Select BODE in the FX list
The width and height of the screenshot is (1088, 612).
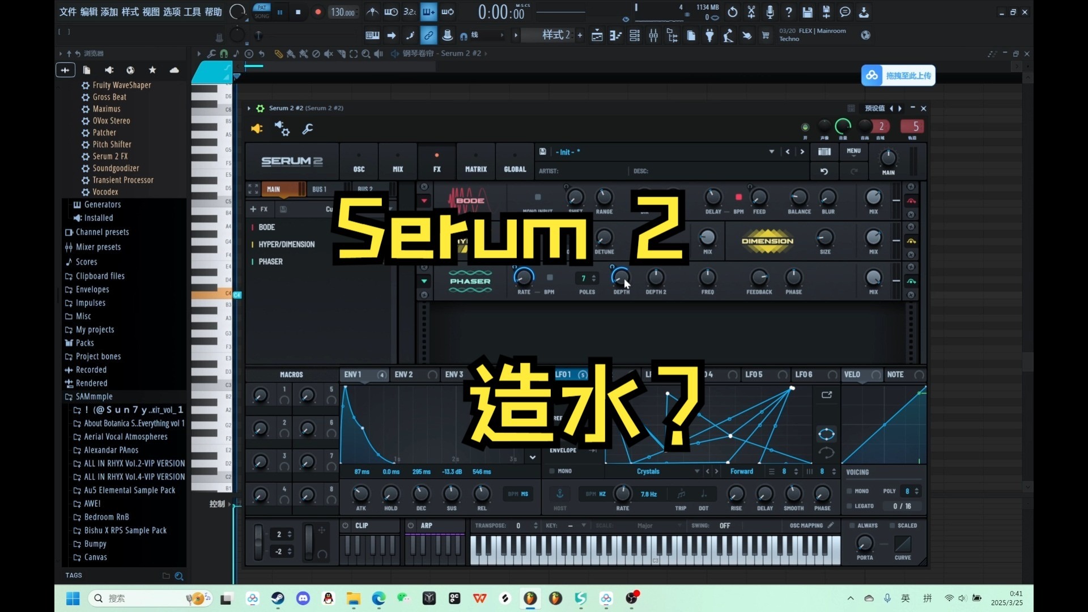(x=267, y=227)
